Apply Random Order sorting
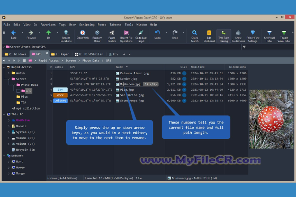 [x=97, y=36]
